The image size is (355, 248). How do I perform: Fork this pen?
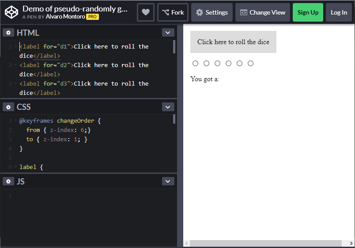173,12
